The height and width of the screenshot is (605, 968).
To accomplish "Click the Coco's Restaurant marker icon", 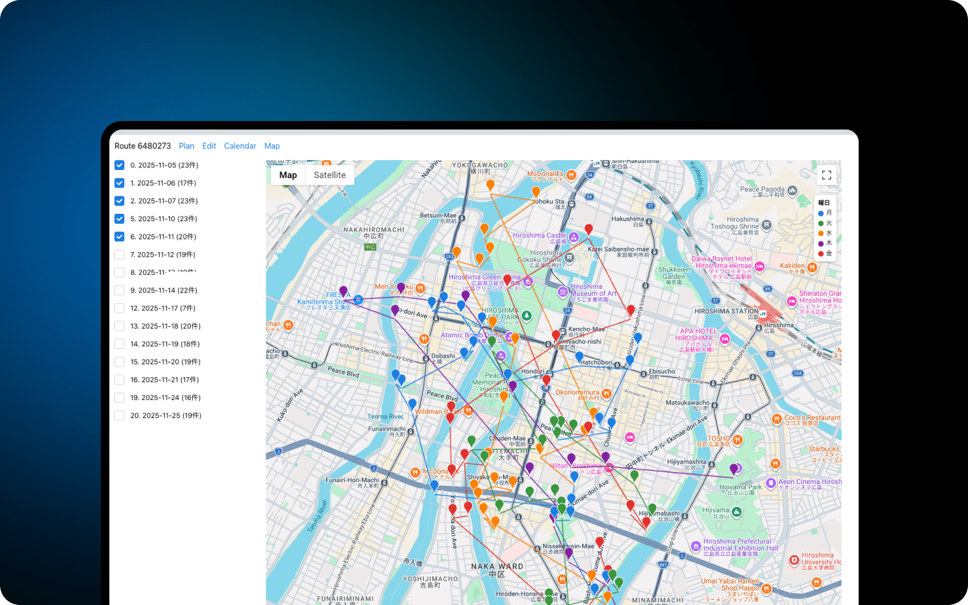I will pyautogui.click(x=776, y=419).
